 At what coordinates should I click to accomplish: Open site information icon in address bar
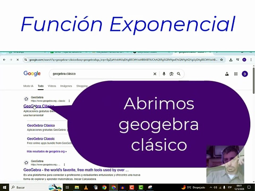26,60
